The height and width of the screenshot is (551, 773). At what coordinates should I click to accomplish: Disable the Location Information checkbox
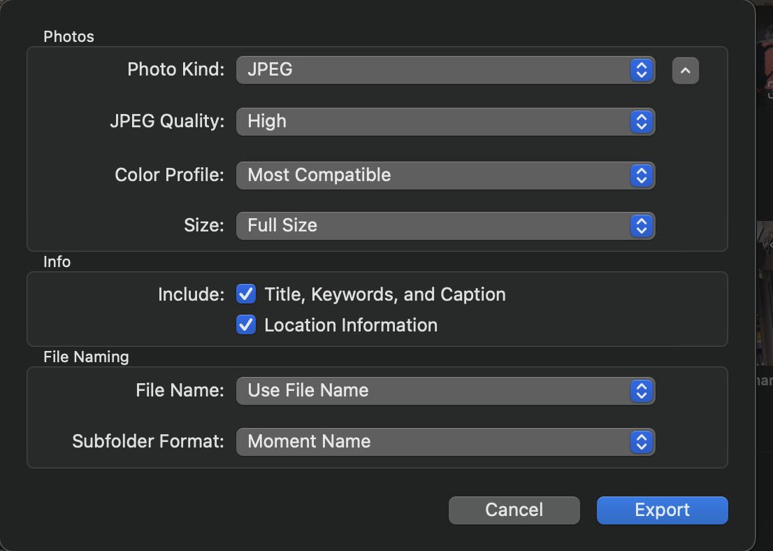click(246, 325)
